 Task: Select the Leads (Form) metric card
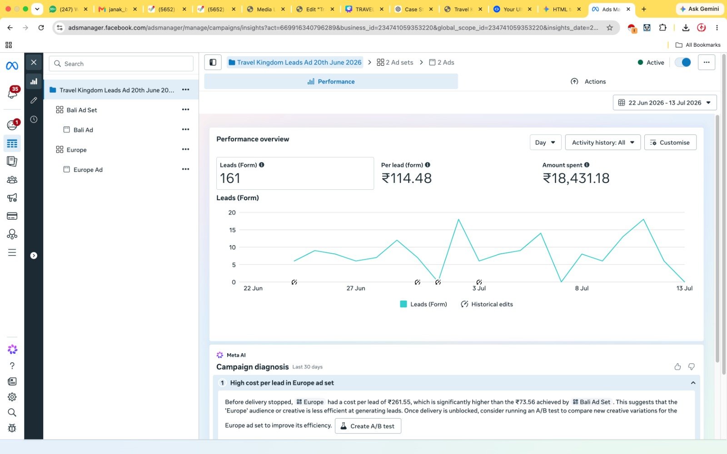click(295, 173)
